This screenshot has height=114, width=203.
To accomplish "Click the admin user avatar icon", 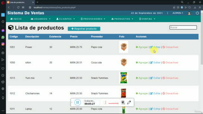I will pos(189,13).
